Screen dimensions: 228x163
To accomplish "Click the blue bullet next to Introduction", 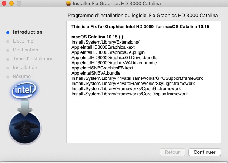I will (8, 33).
